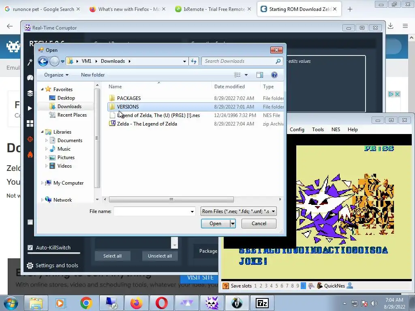This screenshot has width=415, height=311.
Task: Expand the address bar path dropdown
Action: pyautogui.click(x=184, y=62)
